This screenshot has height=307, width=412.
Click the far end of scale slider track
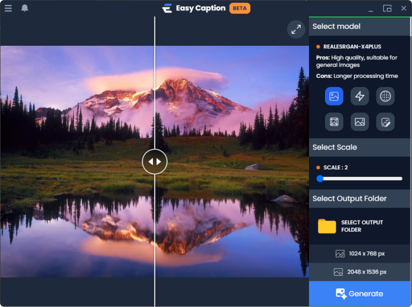(400, 178)
